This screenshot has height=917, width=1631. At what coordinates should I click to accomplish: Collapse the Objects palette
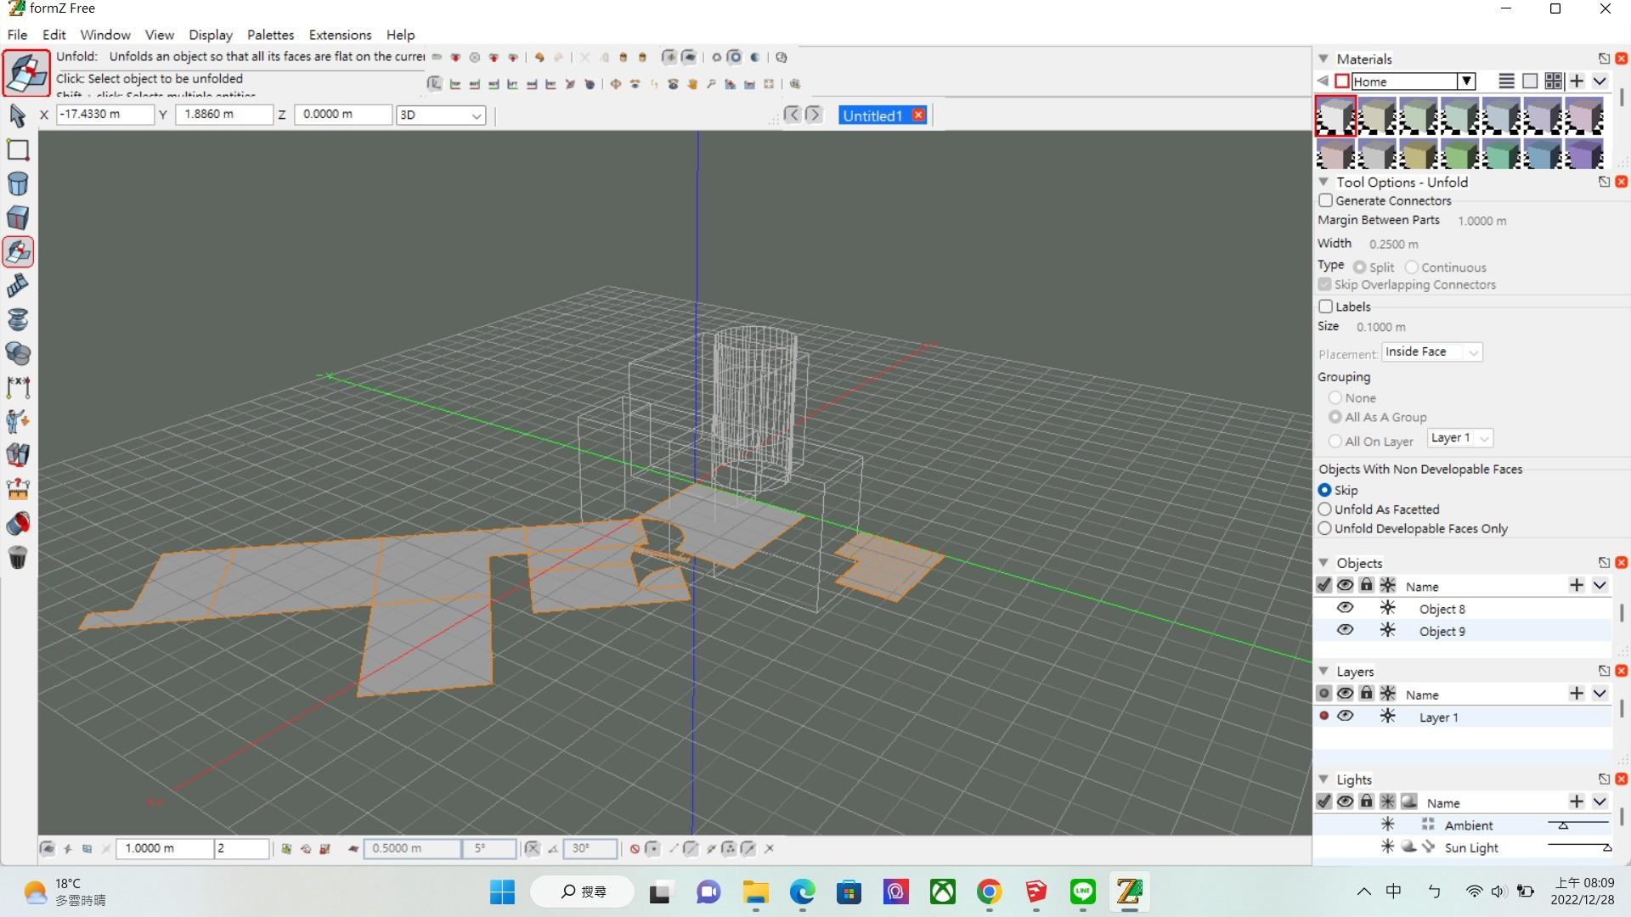[1323, 563]
